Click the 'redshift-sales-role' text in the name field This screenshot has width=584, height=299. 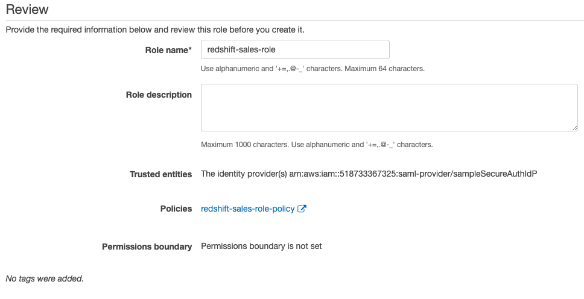241,49
